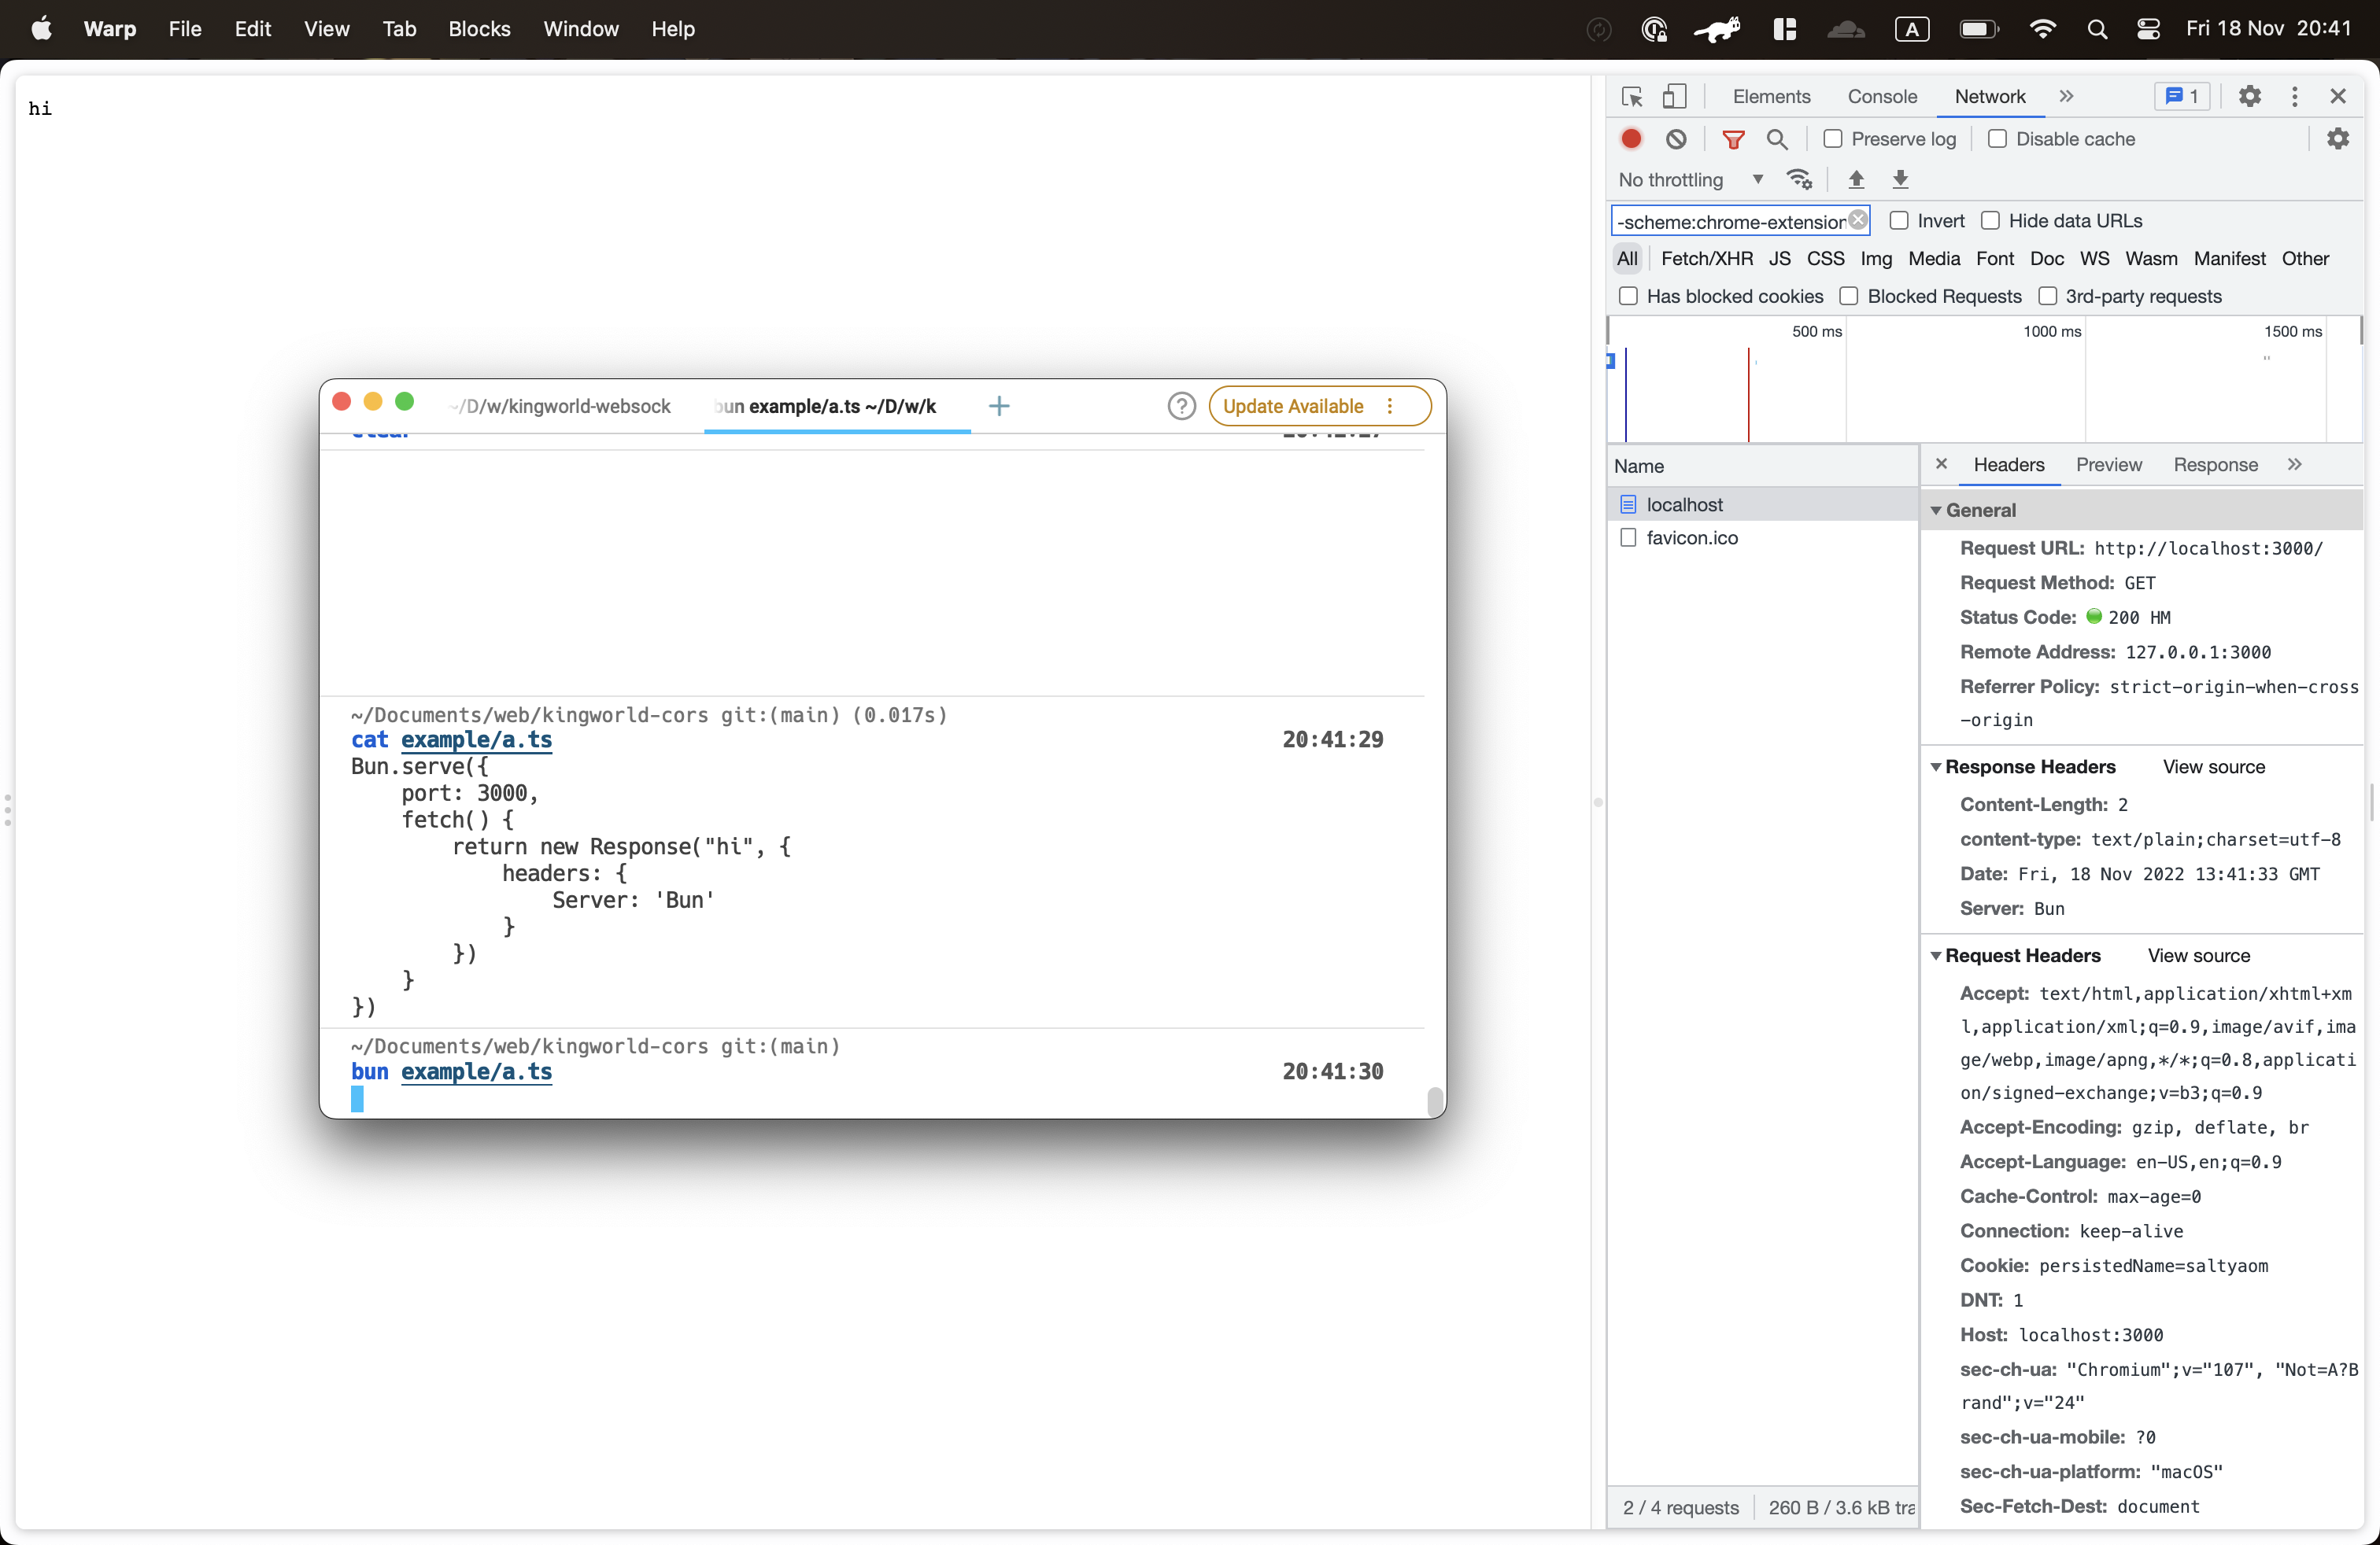Click the export HAR download arrow
This screenshot has width=2380, height=1545.
pos(1900,180)
